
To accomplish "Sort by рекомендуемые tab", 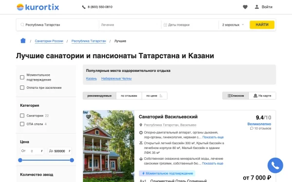I will click(99, 96).
